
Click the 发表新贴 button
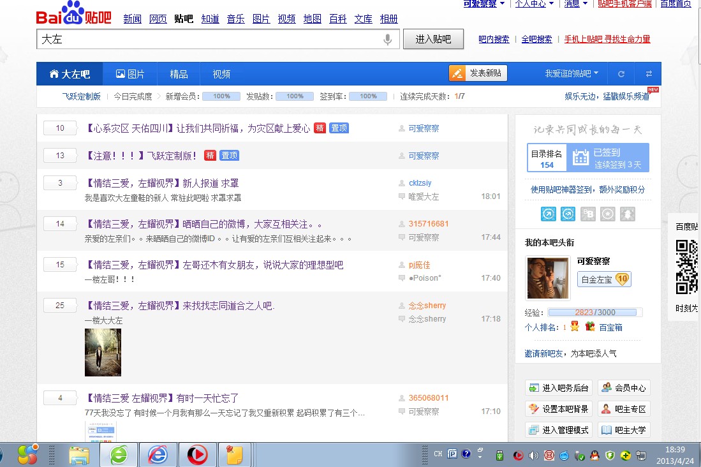pyautogui.click(x=478, y=73)
